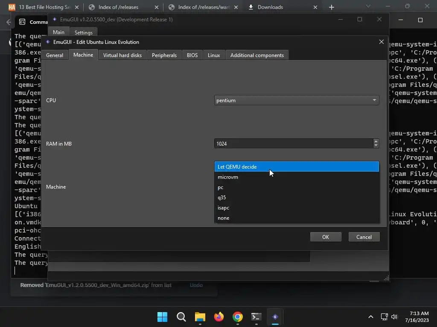Click the EmuGUI main window title icon
The width and height of the screenshot is (437, 327).
click(x=55, y=19)
